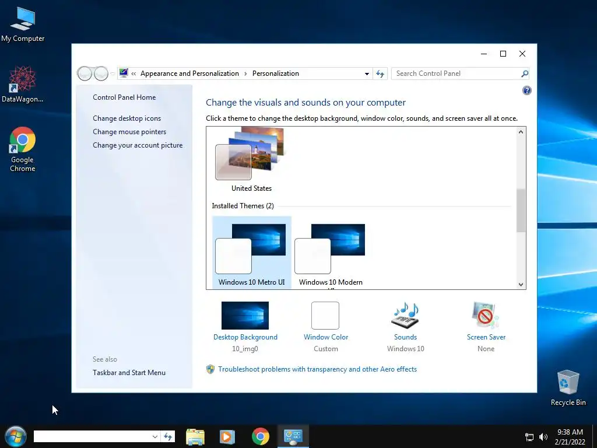Open File Explorer from the taskbar

[195, 436]
